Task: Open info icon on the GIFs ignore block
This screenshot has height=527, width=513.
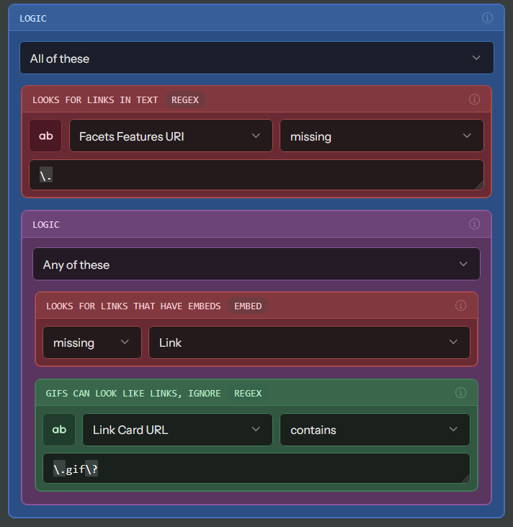Action: [460, 393]
